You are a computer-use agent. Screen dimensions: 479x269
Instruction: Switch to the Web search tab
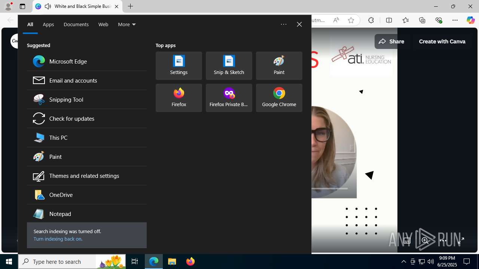[x=103, y=24]
